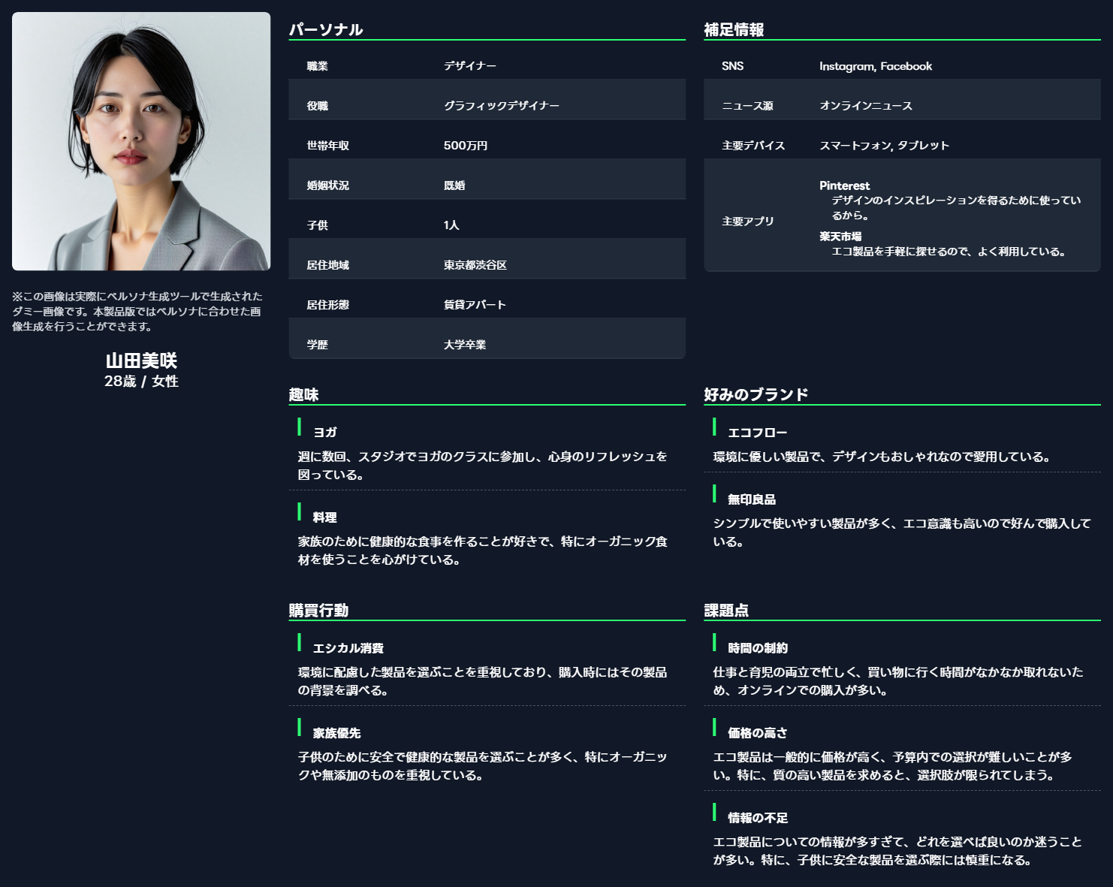Viewport: 1113px width, 887px height.
Task: Select the 居住地域 row 東京都渋谷区
Action: (x=487, y=265)
